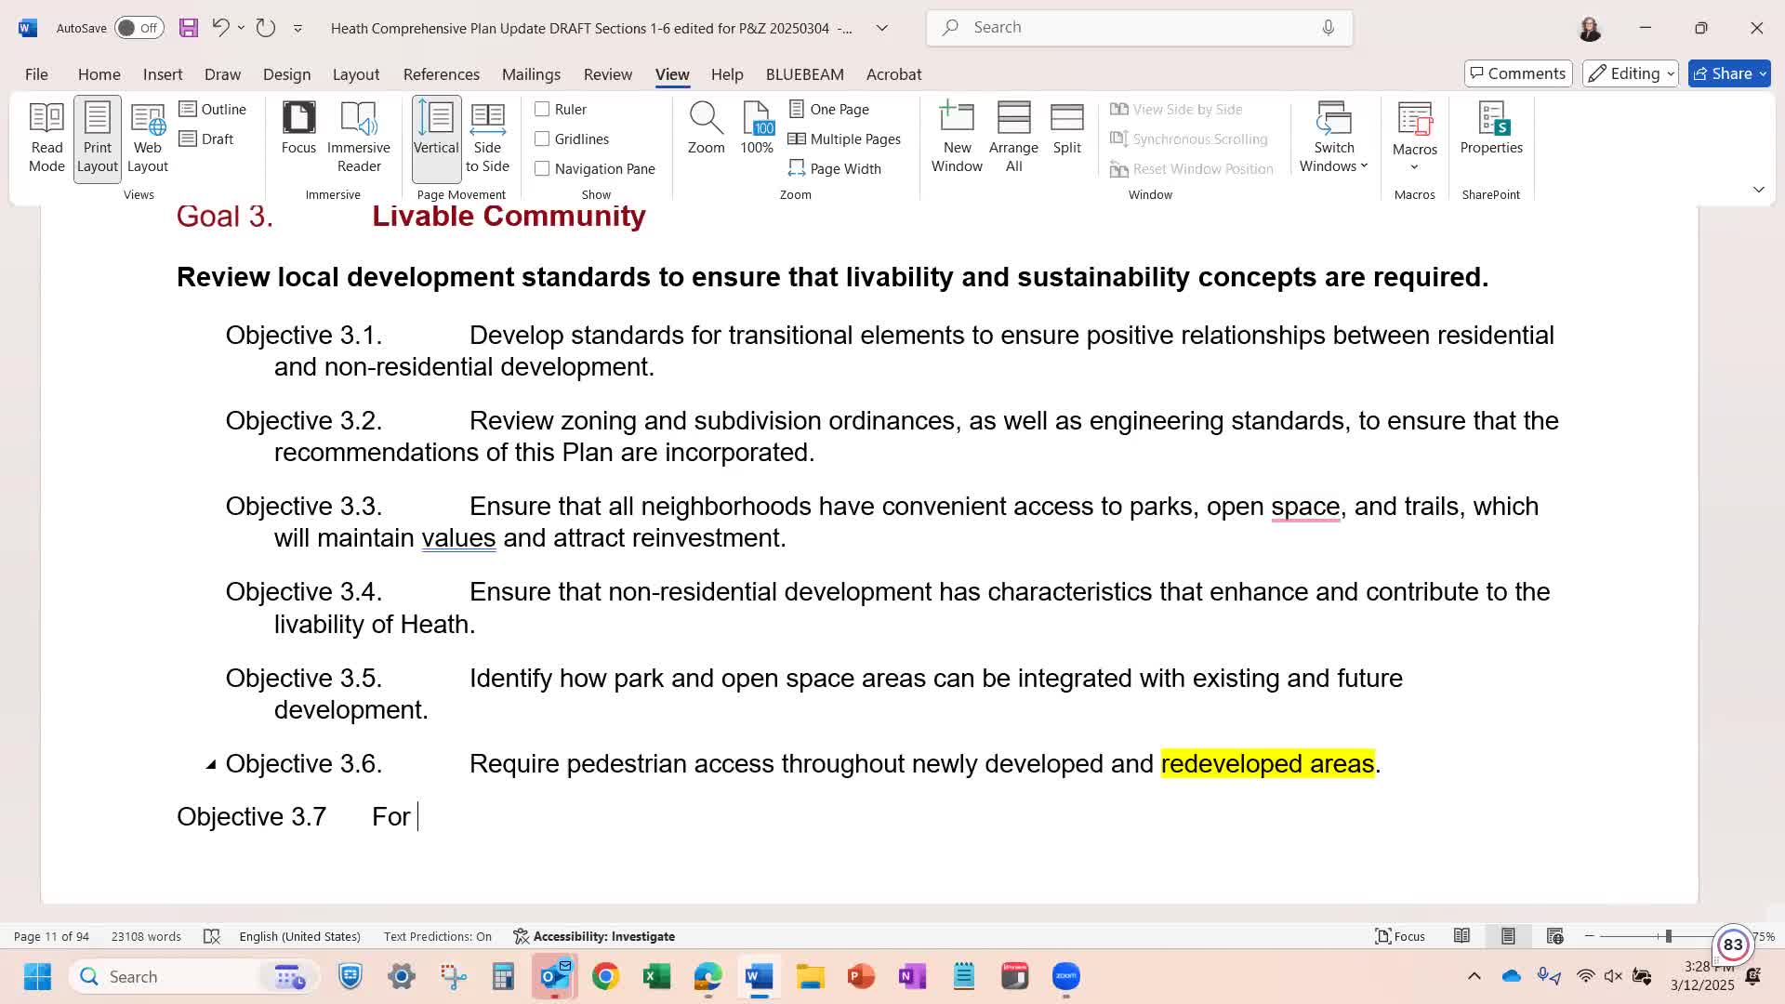The height and width of the screenshot is (1004, 1785).
Task: Turn on the AutoSave toggle
Action: pos(139,28)
